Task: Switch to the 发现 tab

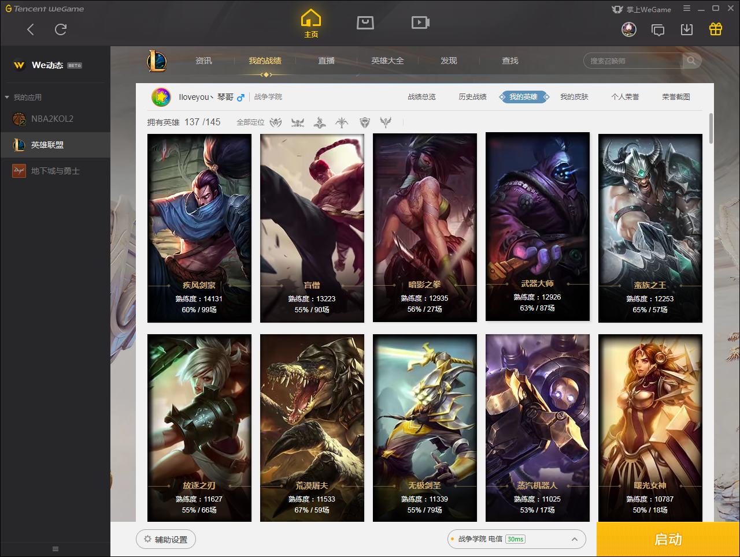Action: pos(449,61)
